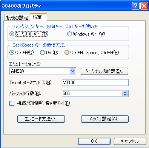The height and width of the screenshot is (148, 149).
Task: Decrease buffer lines with down arrow
Action: click(x=125, y=95)
